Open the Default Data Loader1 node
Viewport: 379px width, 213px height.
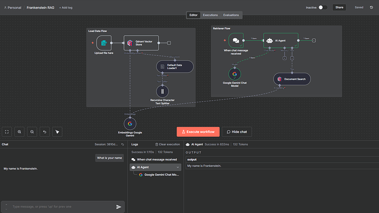tap(175, 66)
